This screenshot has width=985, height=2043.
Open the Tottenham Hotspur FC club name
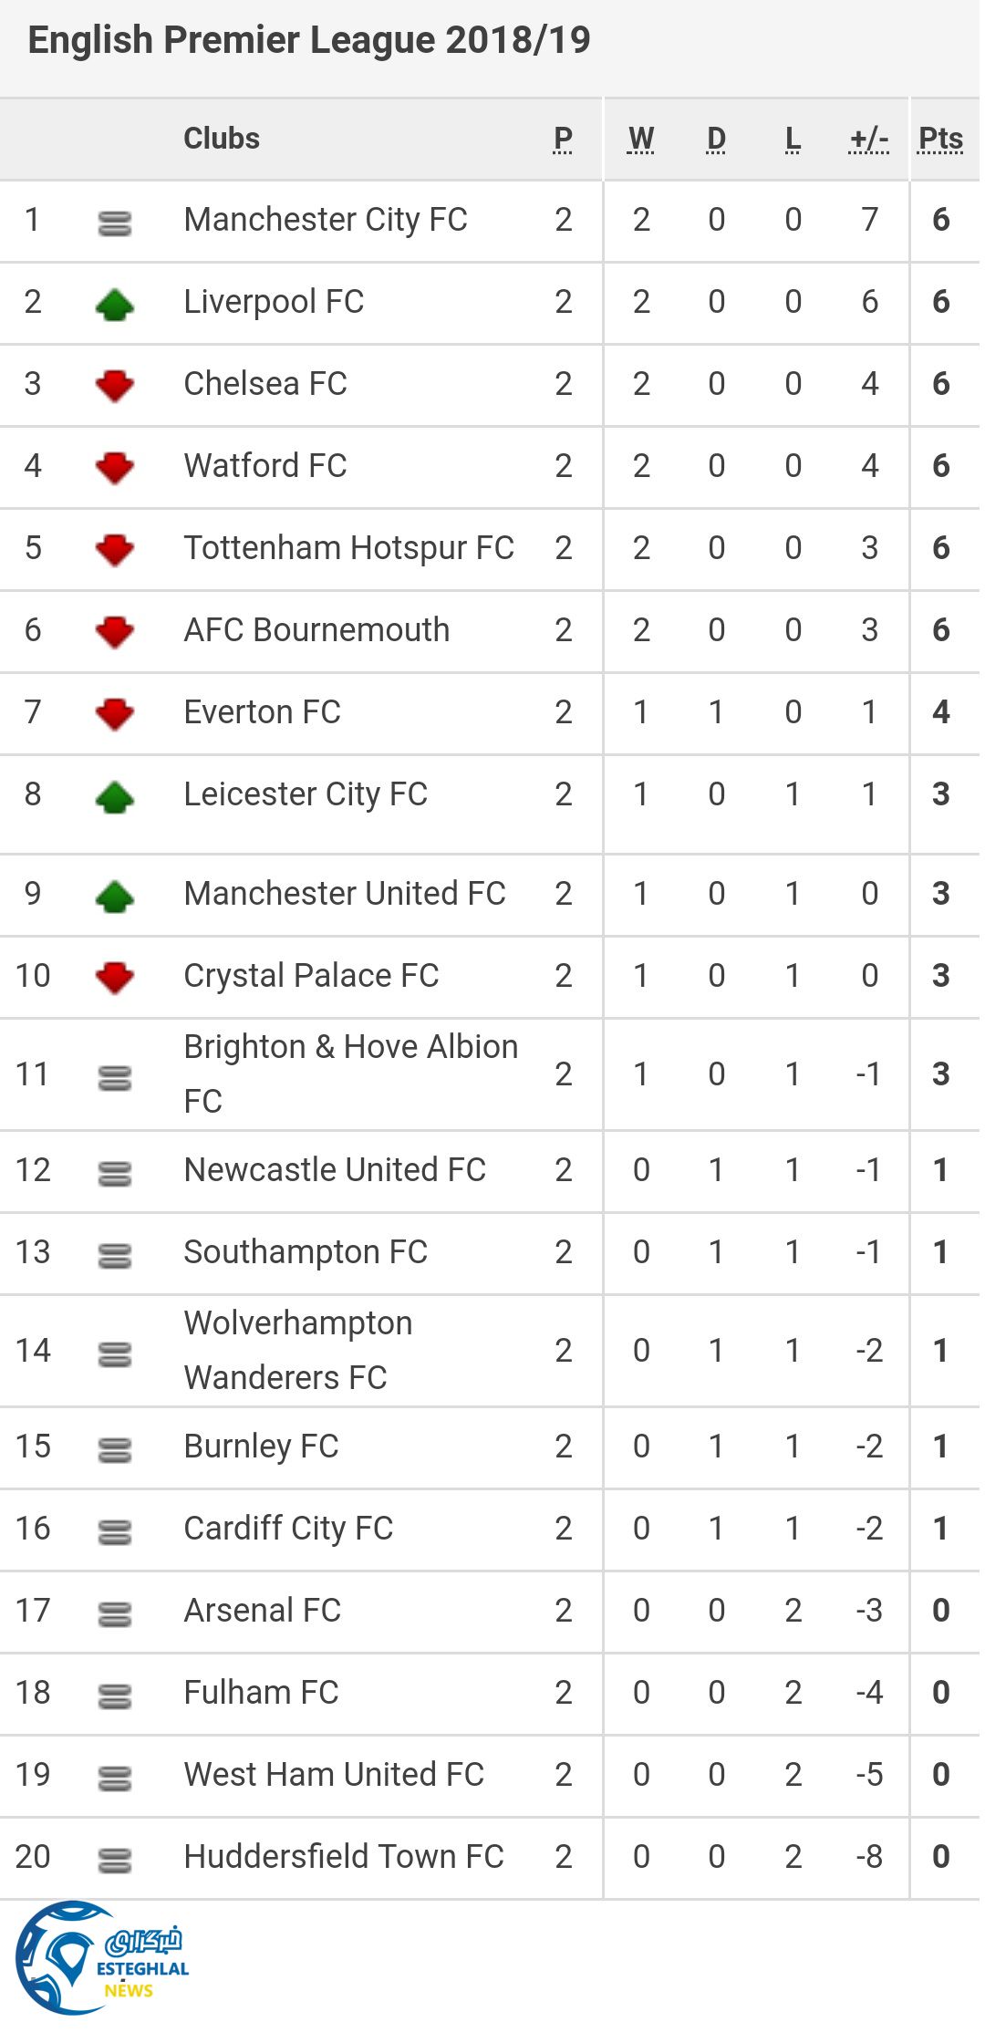[x=348, y=548]
